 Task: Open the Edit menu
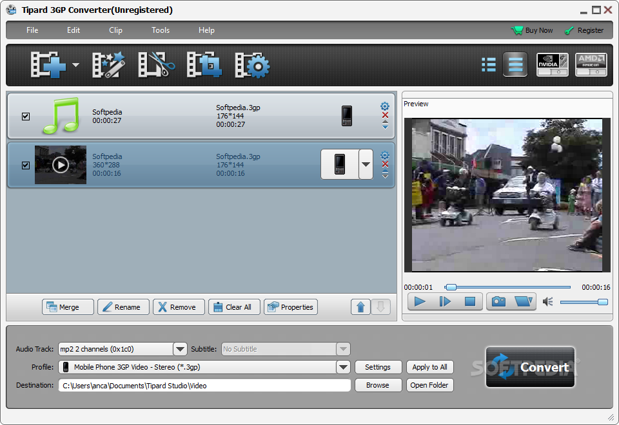[74, 30]
